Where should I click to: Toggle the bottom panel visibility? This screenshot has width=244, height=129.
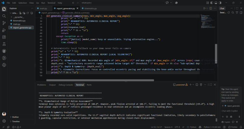[216, 3]
